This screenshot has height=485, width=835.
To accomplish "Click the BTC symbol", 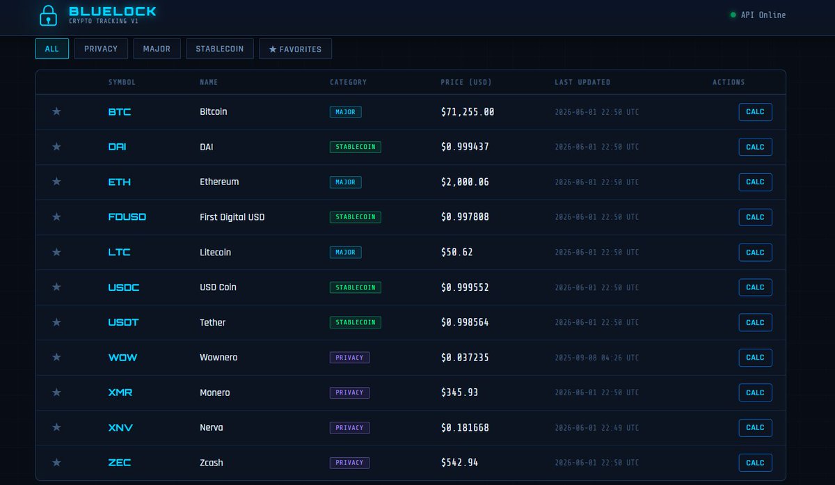I will pyautogui.click(x=120, y=111).
